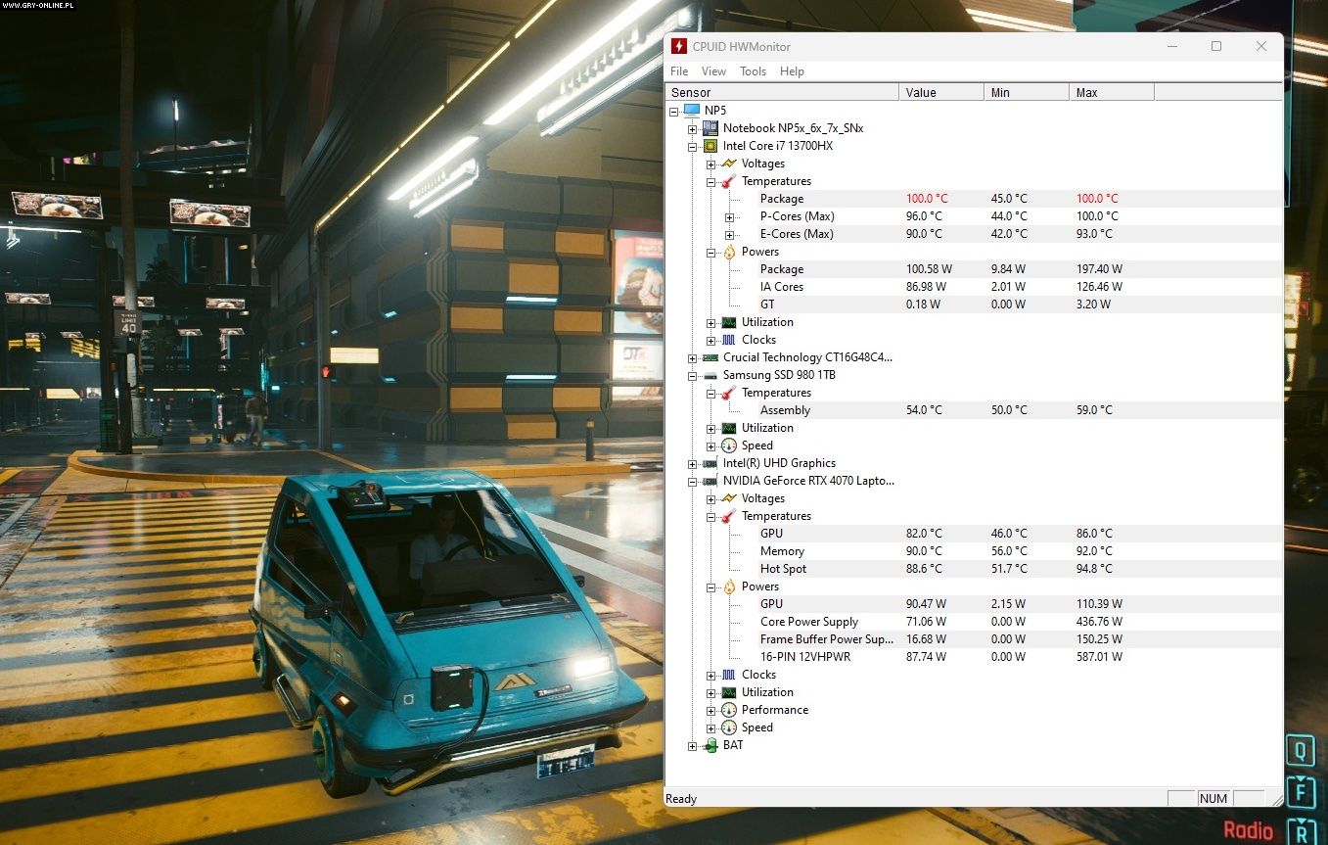Viewport: 1328px width, 845px height.
Task: Click the NVIDIA GeForce RTX 4070 GPU icon
Action: click(710, 481)
